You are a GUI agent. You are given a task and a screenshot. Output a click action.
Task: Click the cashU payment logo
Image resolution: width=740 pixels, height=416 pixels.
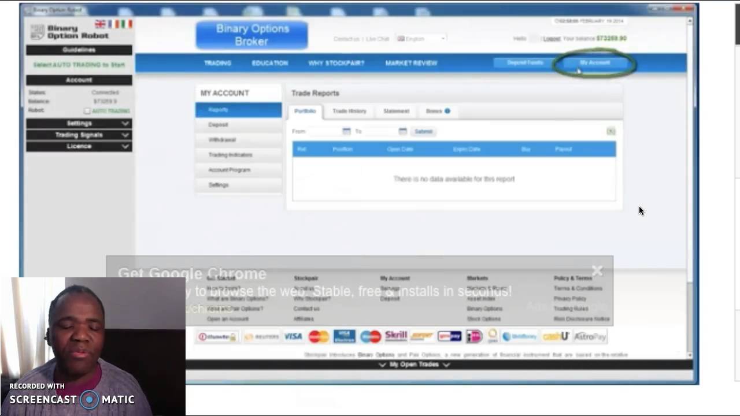point(556,336)
